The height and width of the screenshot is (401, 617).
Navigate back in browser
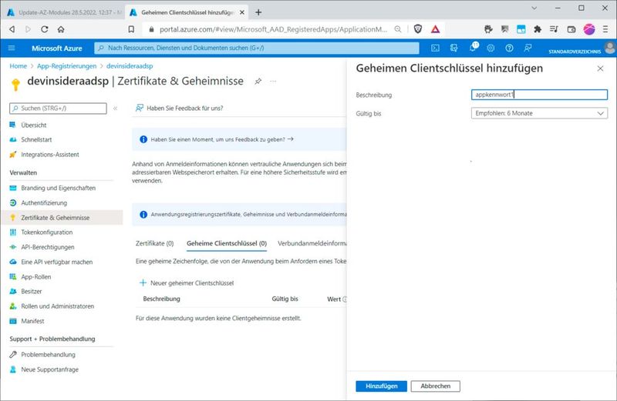click(12, 29)
